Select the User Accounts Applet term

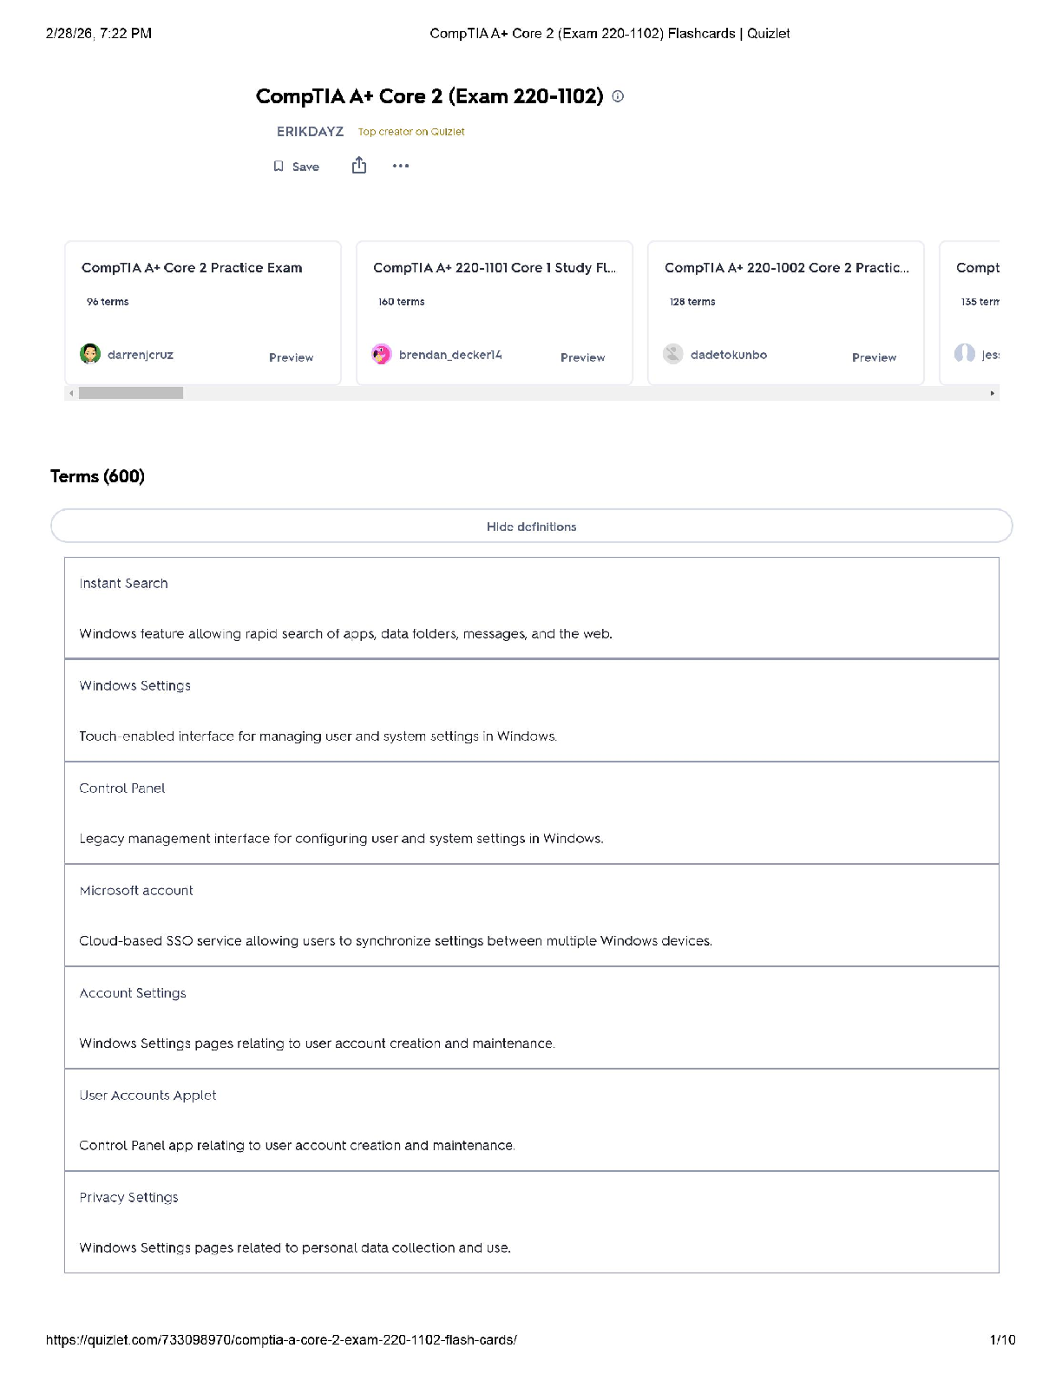[147, 1096]
